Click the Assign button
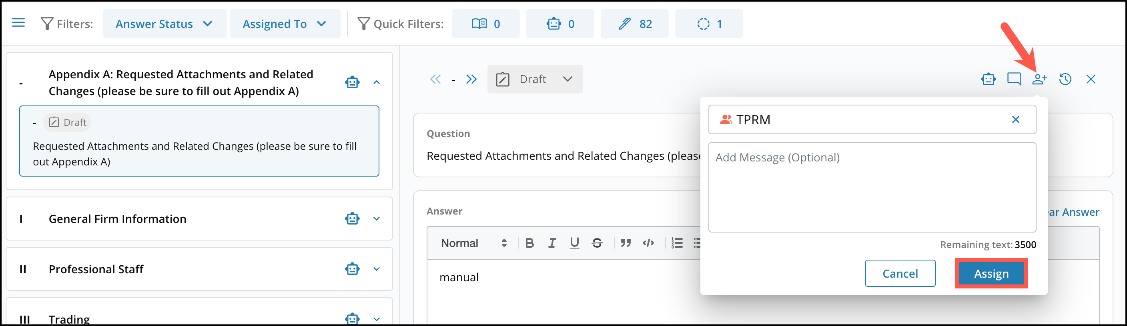This screenshot has width=1127, height=326. [991, 274]
